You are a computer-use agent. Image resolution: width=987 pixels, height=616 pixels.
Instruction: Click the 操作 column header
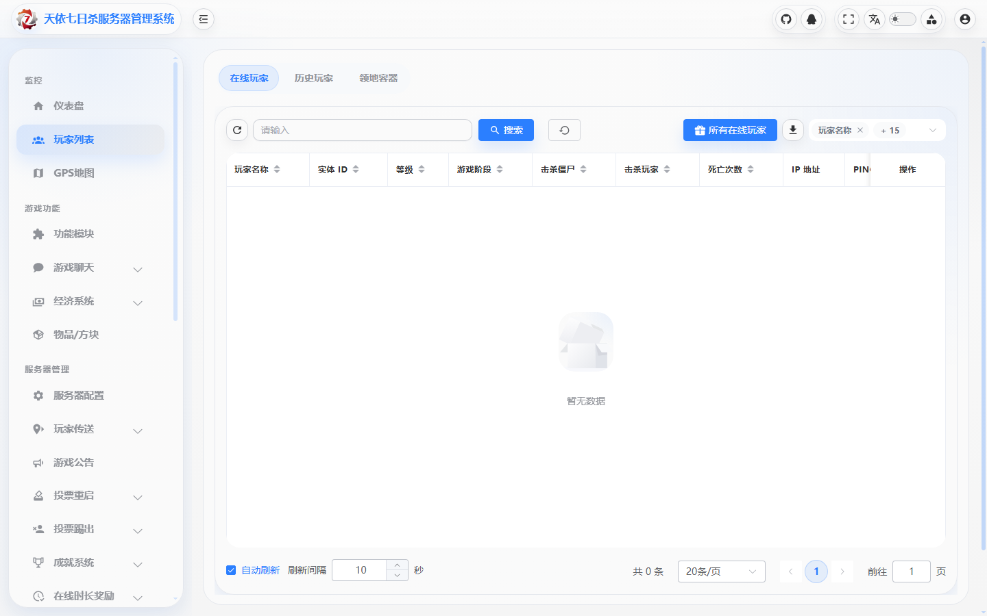[x=907, y=169]
